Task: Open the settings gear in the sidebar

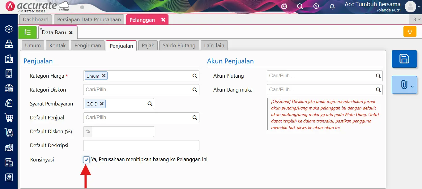Action: point(8,29)
